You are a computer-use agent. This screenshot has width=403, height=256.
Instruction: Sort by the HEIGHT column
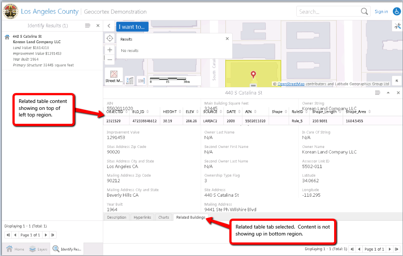pos(172,112)
